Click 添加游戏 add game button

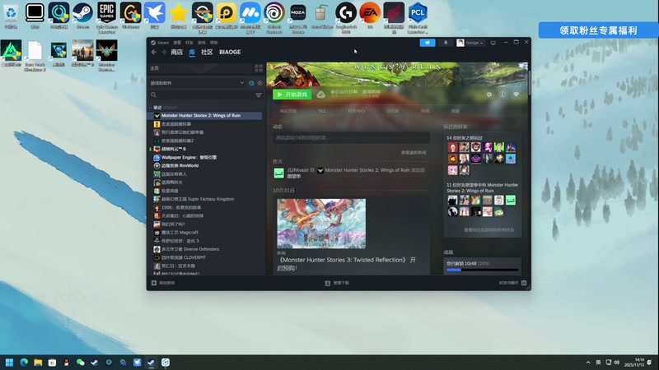pos(162,283)
